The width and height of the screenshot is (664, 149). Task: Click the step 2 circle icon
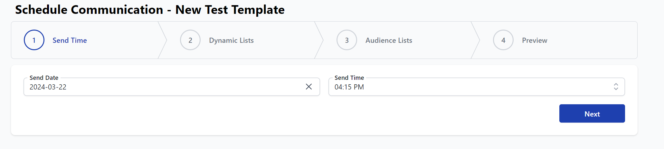pyautogui.click(x=190, y=40)
